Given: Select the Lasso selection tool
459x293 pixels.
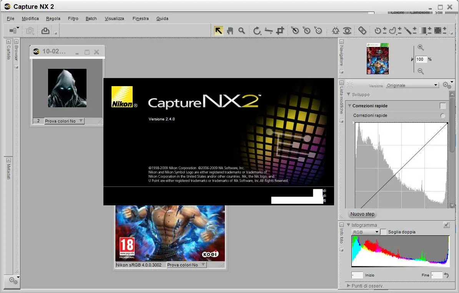Looking at the screenshot, I should tap(395, 30).
